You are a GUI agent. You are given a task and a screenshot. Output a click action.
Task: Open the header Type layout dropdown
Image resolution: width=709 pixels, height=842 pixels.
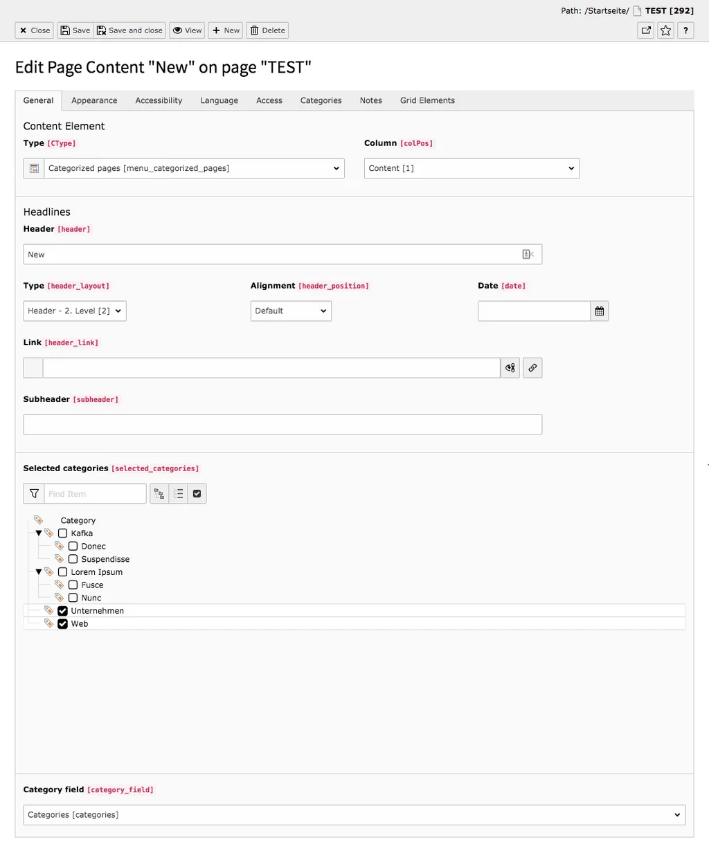(x=74, y=311)
